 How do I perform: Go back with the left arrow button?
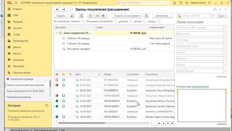[x=57, y=9]
